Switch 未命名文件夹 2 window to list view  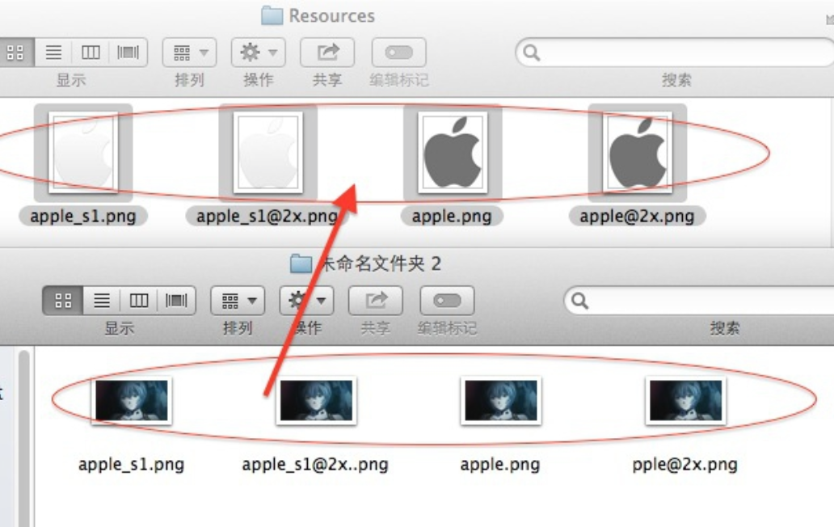point(102,301)
